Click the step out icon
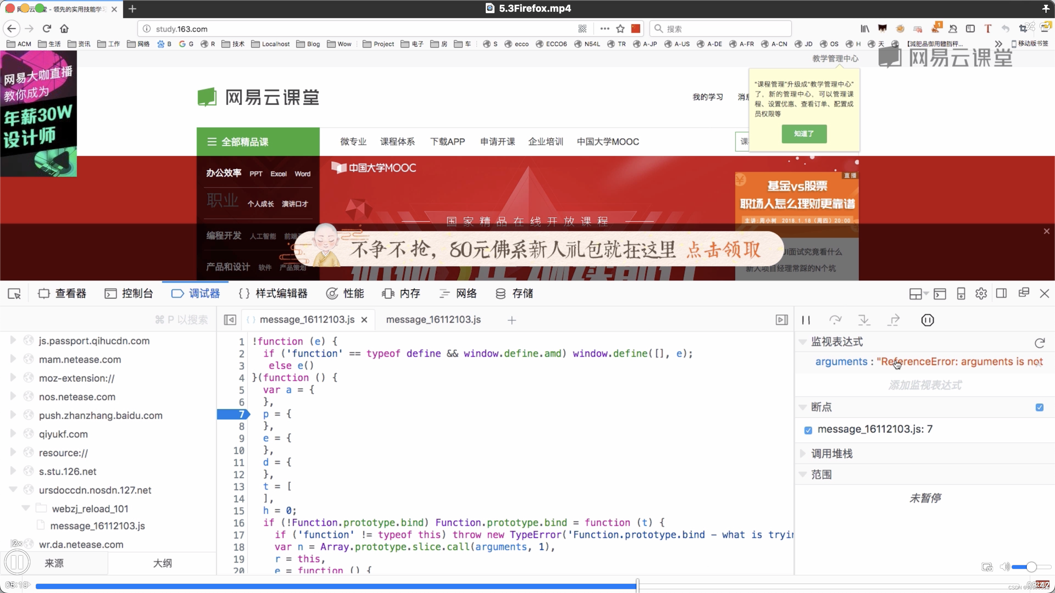The width and height of the screenshot is (1055, 593). (894, 320)
